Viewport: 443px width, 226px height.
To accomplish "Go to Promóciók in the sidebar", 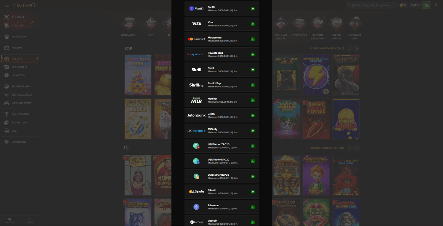I will [20, 37].
